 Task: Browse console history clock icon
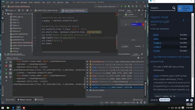point(10,77)
